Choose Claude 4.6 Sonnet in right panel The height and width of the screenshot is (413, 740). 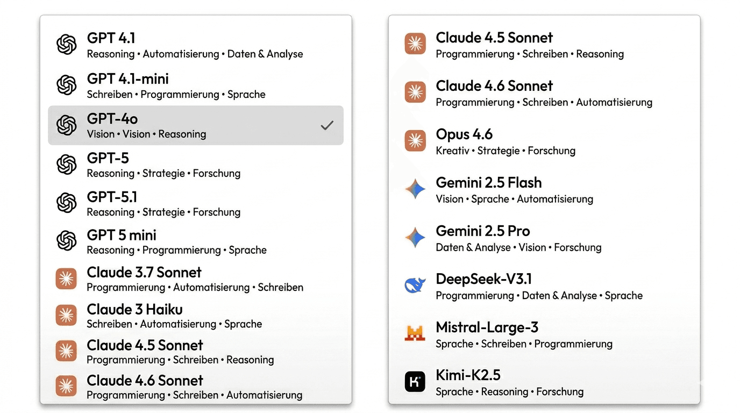tap(544, 93)
